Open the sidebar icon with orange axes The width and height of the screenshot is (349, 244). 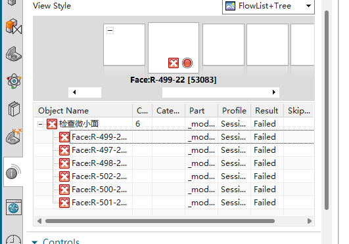(x=14, y=136)
